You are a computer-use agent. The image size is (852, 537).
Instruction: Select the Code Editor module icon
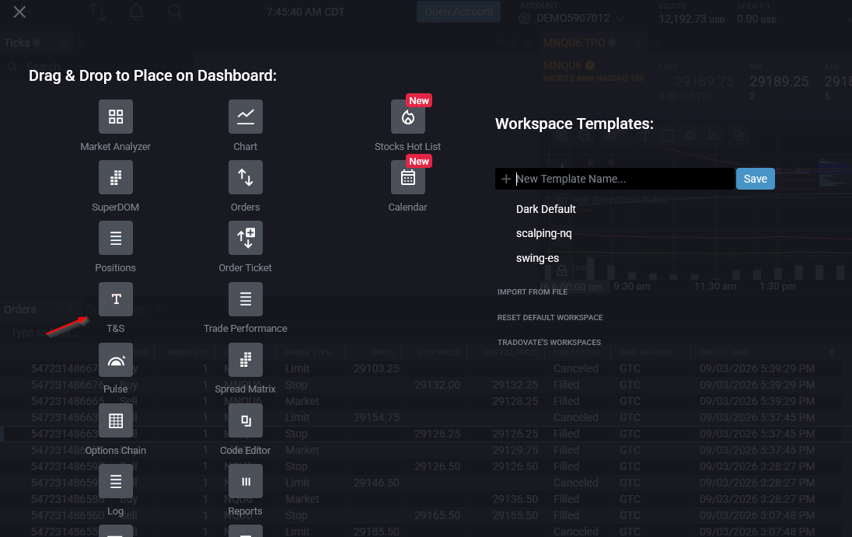coord(246,420)
